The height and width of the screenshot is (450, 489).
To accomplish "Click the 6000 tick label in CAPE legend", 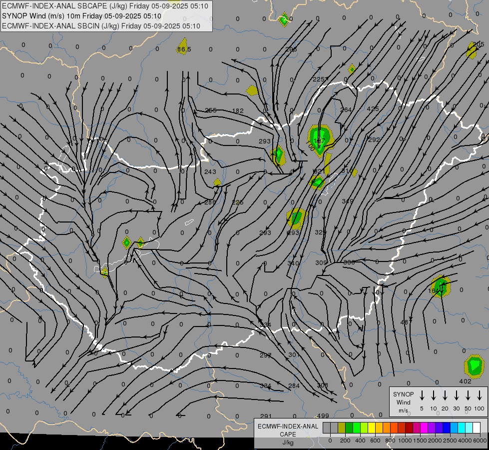I will coord(480,440).
